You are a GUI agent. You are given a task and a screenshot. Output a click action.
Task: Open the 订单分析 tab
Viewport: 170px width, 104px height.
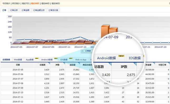pos(14,10)
